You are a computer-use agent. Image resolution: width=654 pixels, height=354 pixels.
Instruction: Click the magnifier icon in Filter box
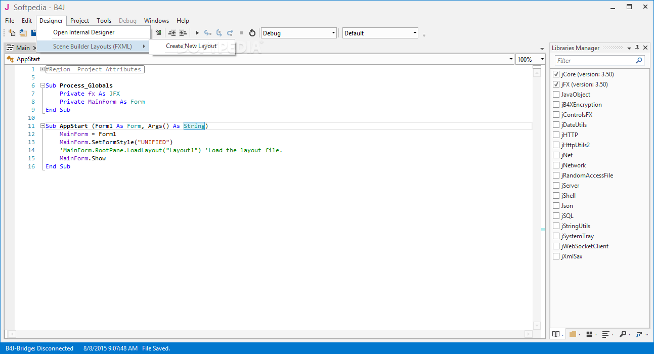(x=639, y=60)
